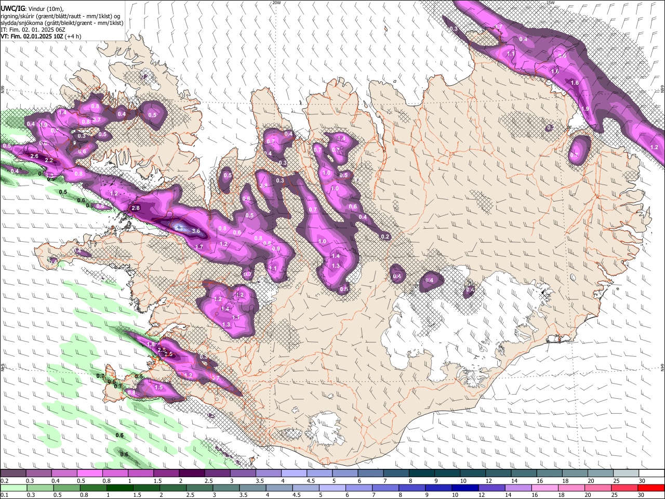Click the 'UWC/IG' title text
Screen dimensions: 665x499
coord(13,8)
